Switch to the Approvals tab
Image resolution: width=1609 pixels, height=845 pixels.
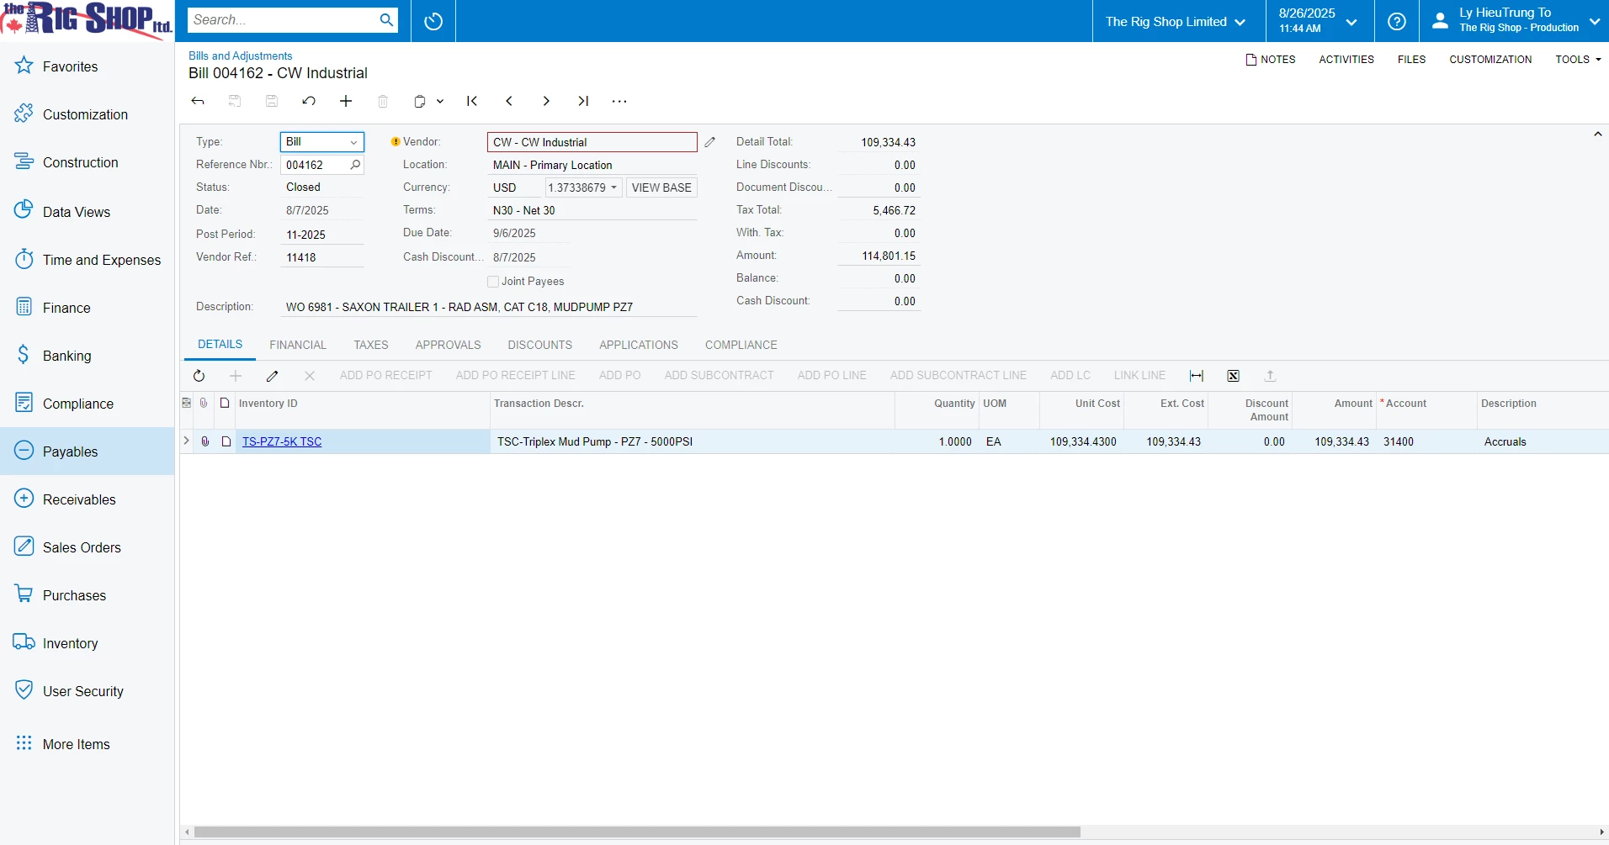pyautogui.click(x=448, y=345)
